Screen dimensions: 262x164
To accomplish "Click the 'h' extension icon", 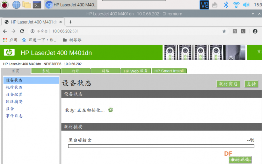I will [x=235, y=31].
